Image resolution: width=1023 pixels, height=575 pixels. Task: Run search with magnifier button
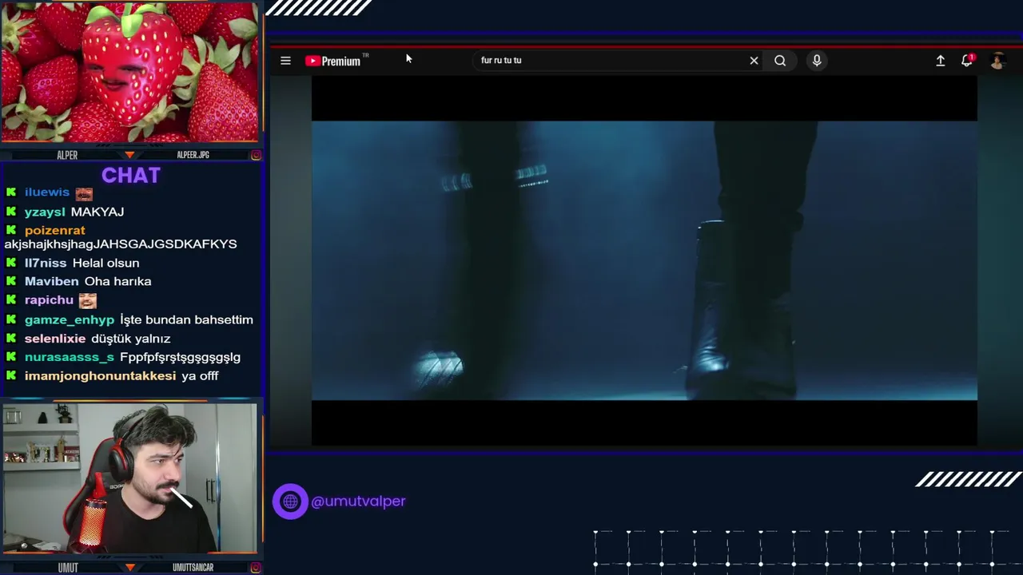click(780, 61)
